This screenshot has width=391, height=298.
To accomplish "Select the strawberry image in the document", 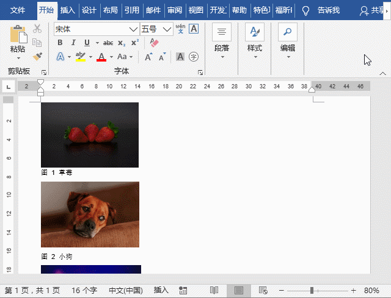I will coord(90,135).
